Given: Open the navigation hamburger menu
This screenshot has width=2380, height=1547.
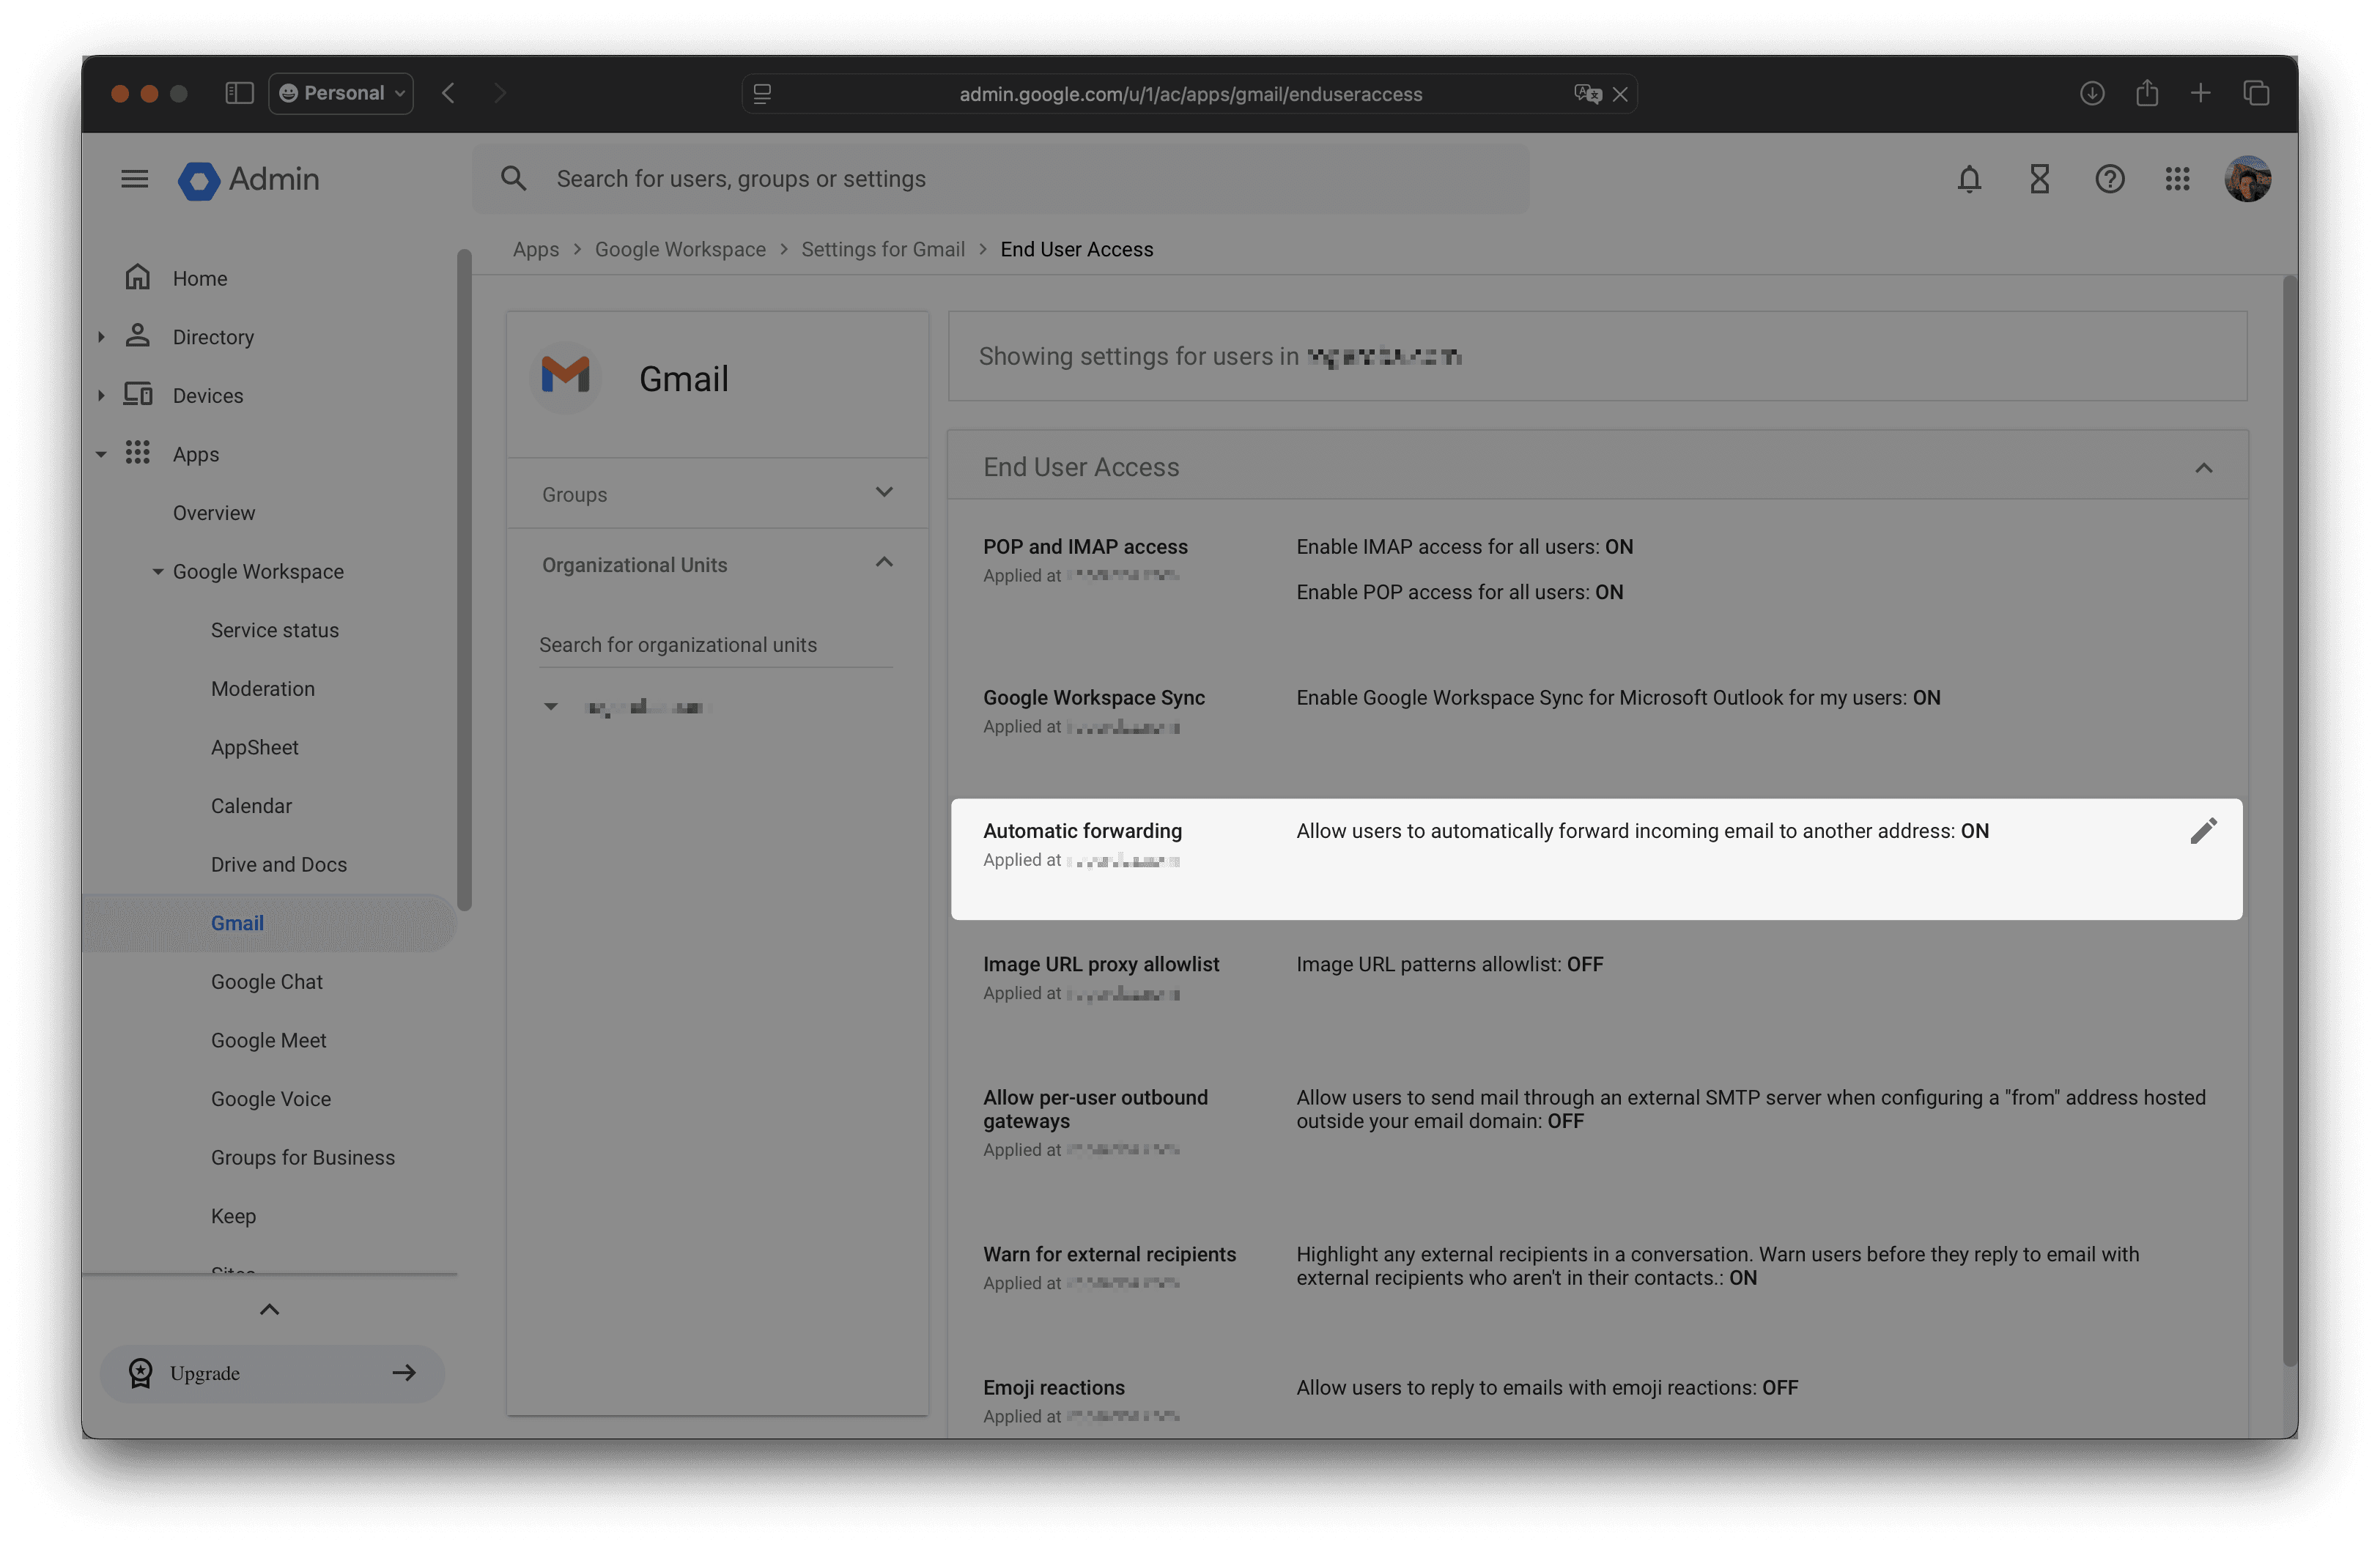Looking at the screenshot, I should pyautogui.click(x=133, y=179).
